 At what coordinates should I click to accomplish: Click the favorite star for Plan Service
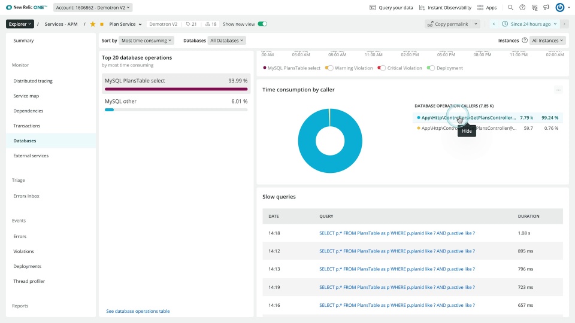click(93, 24)
